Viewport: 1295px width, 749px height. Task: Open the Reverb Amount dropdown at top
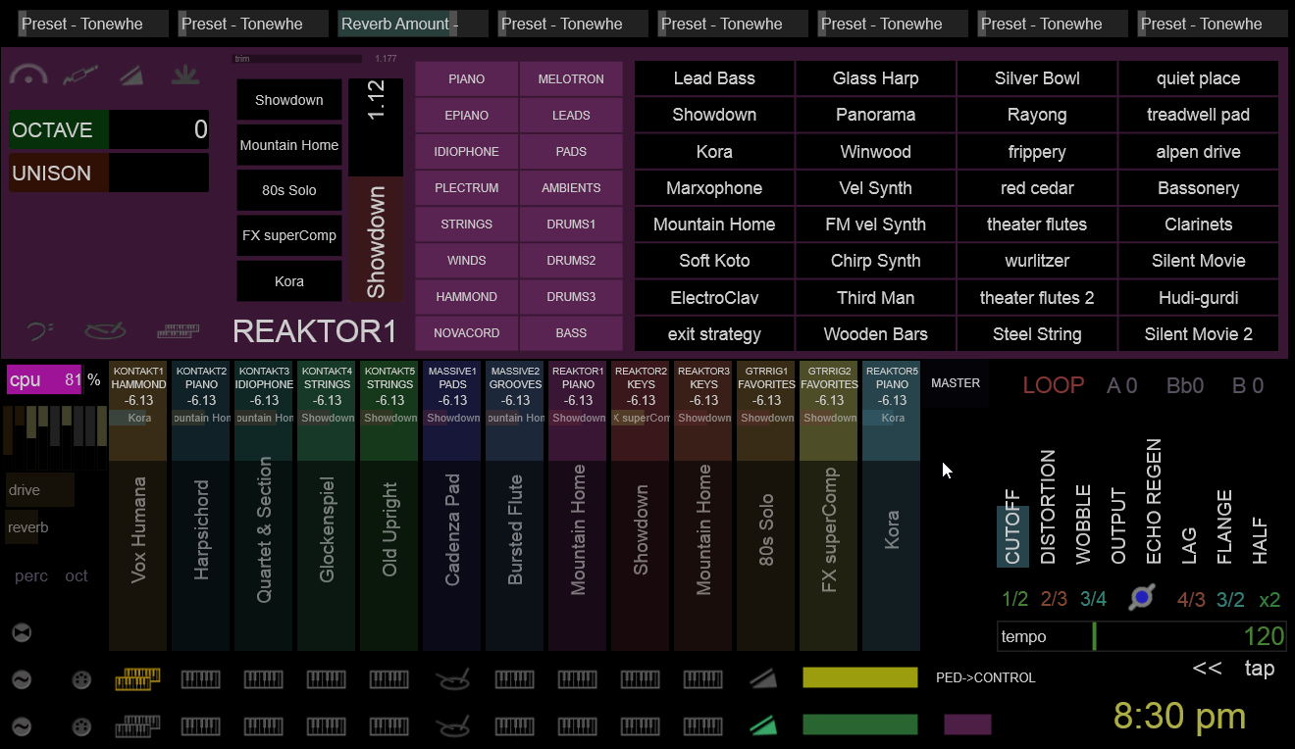[x=399, y=24]
